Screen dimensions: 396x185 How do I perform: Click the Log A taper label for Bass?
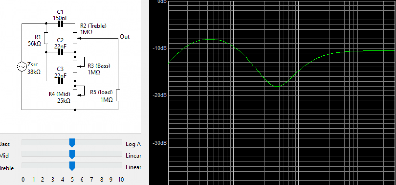[133, 144]
